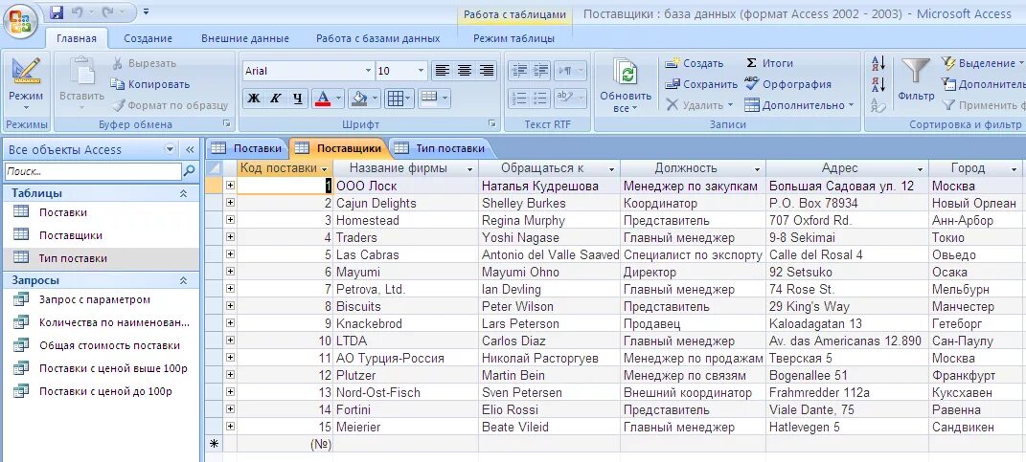
Task: Expand subdatasheet for Meierier row
Action: click(x=230, y=427)
